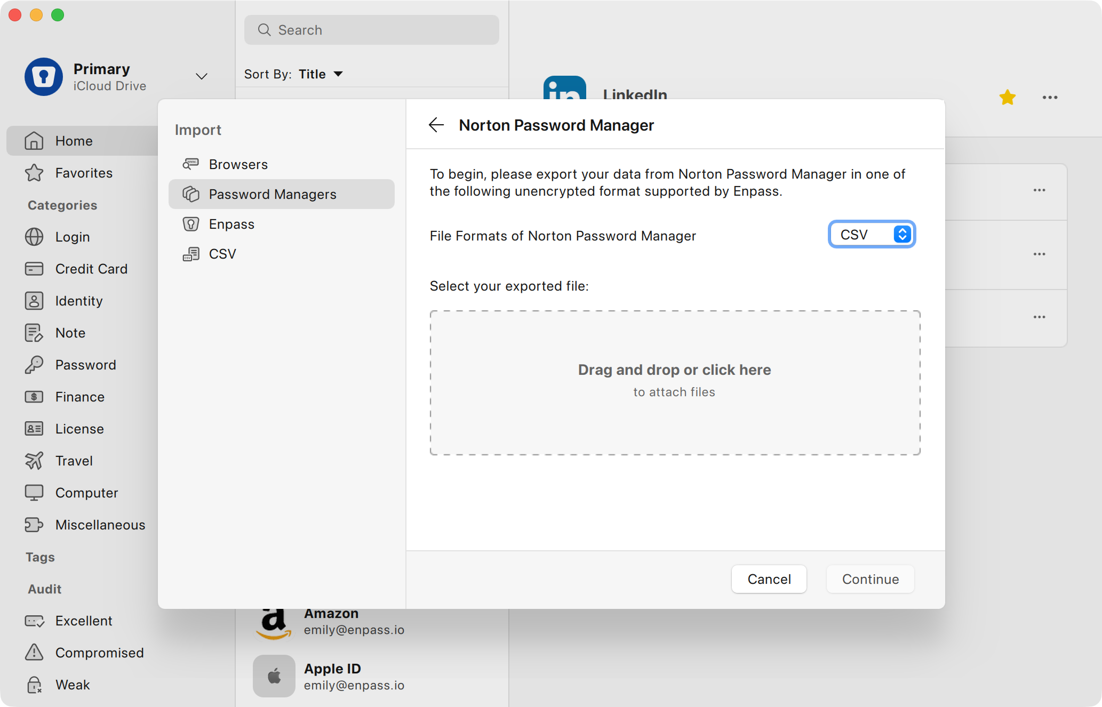Image resolution: width=1102 pixels, height=707 pixels.
Task: Click the Audit section header
Action: (45, 589)
